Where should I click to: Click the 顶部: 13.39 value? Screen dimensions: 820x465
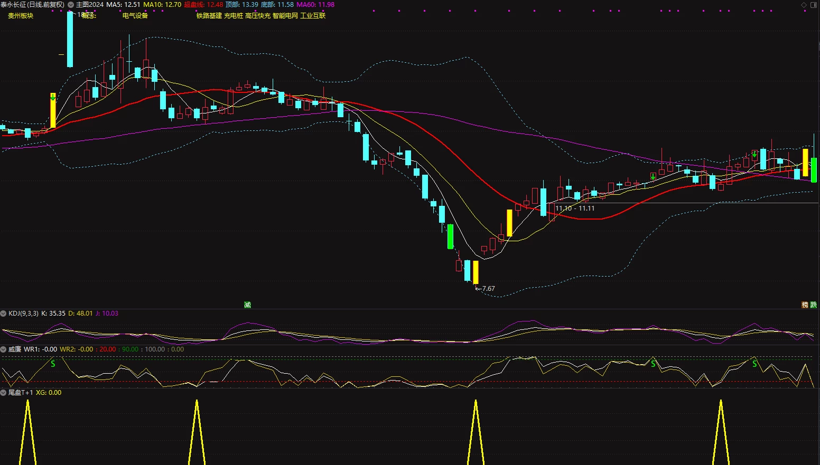(242, 5)
